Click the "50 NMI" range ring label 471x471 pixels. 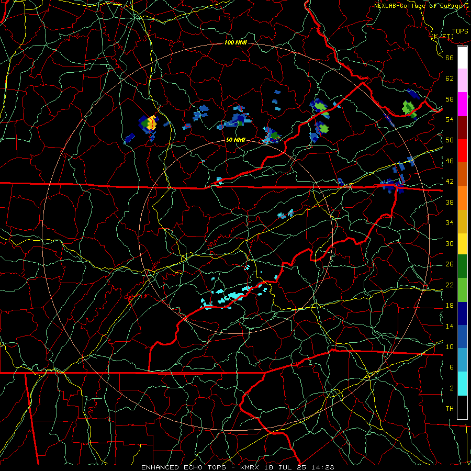pyautogui.click(x=235, y=140)
